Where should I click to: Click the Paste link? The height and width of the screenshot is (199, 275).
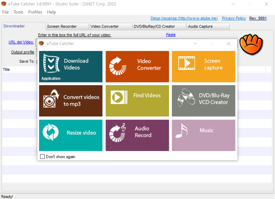coord(171,35)
